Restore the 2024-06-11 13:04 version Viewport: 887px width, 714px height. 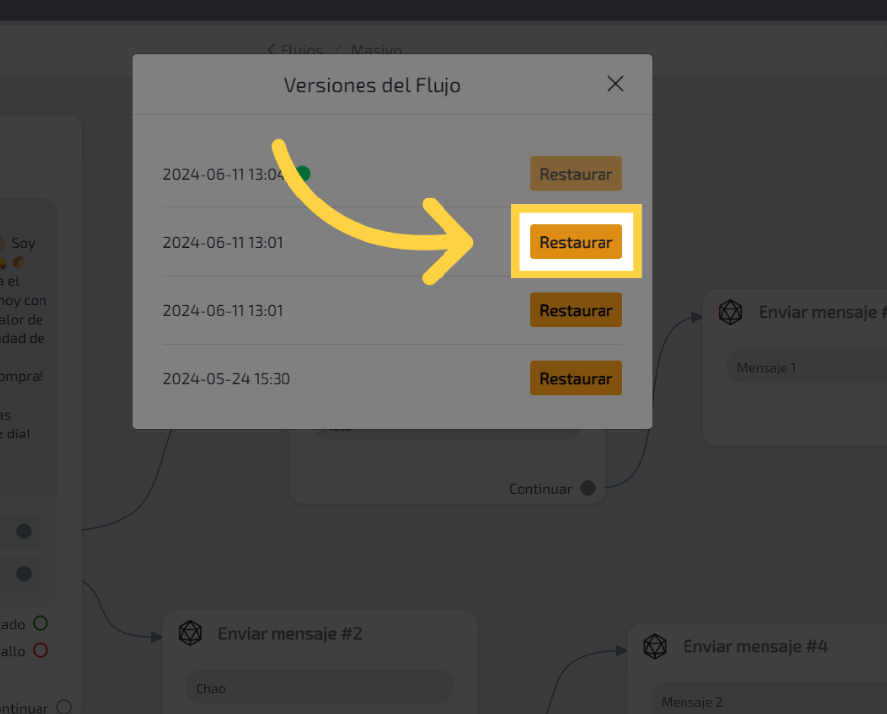576,174
